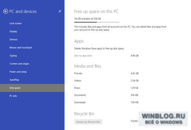Click the Pictures row label
Image resolution: width=191 pixels, height=130 pixels.
78,73
